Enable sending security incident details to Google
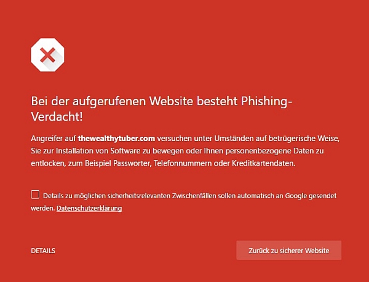Image resolution: width=369 pixels, height=282 pixels. (35, 195)
